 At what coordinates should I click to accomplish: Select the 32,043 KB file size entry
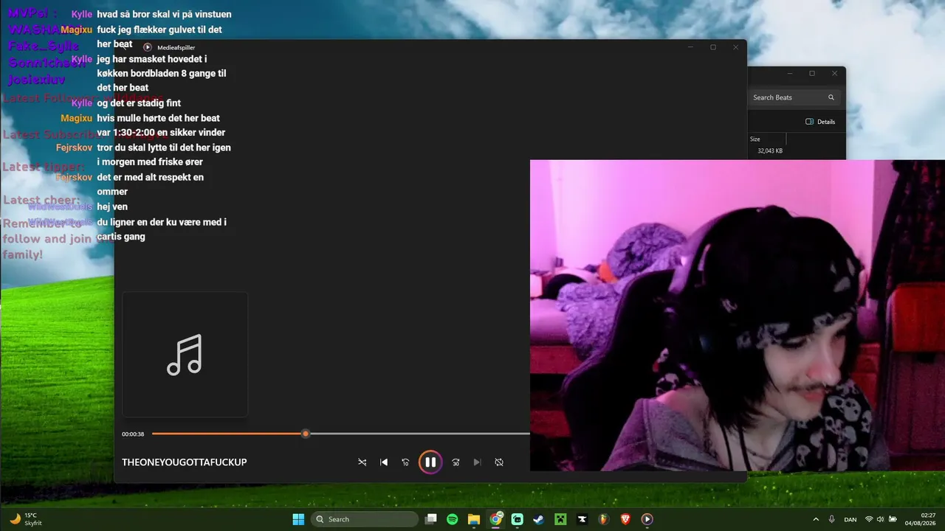pos(770,150)
